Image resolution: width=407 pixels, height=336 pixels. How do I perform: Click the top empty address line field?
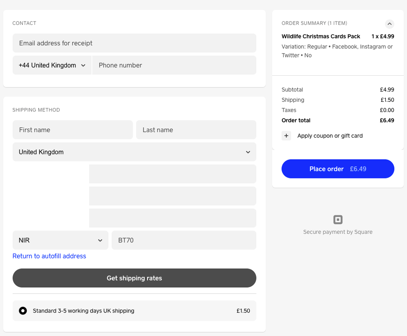point(172,174)
